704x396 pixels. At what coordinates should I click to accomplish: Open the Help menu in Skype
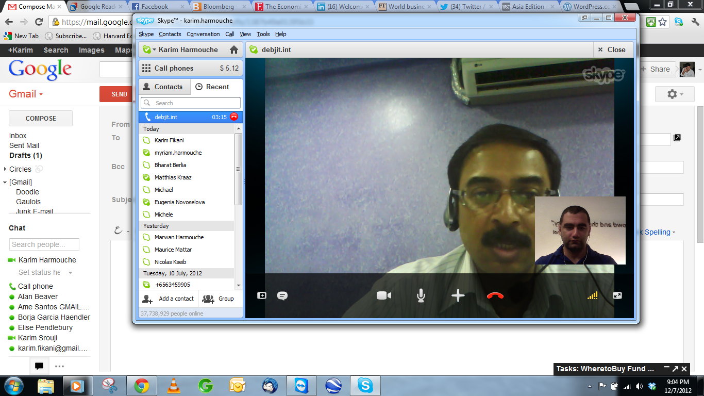280,34
